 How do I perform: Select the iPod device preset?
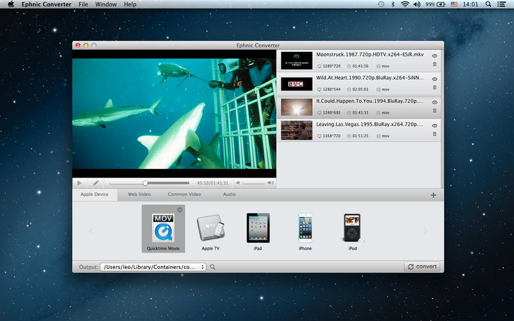pyautogui.click(x=352, y=228)
